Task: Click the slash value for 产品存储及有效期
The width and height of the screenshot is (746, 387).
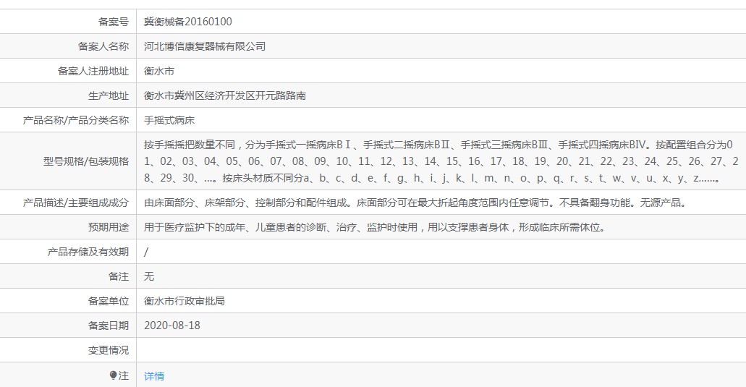Action: pyautogui.click(x=146, y=252)
